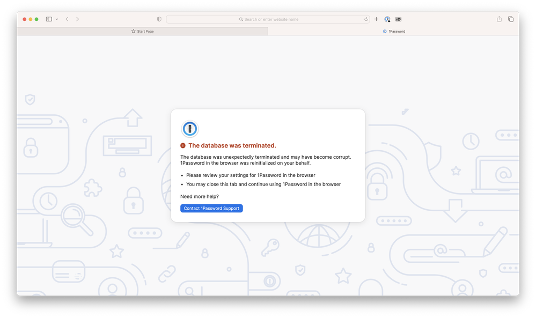Show the tab overview
536x318 pixels.
tap(511, 19)
